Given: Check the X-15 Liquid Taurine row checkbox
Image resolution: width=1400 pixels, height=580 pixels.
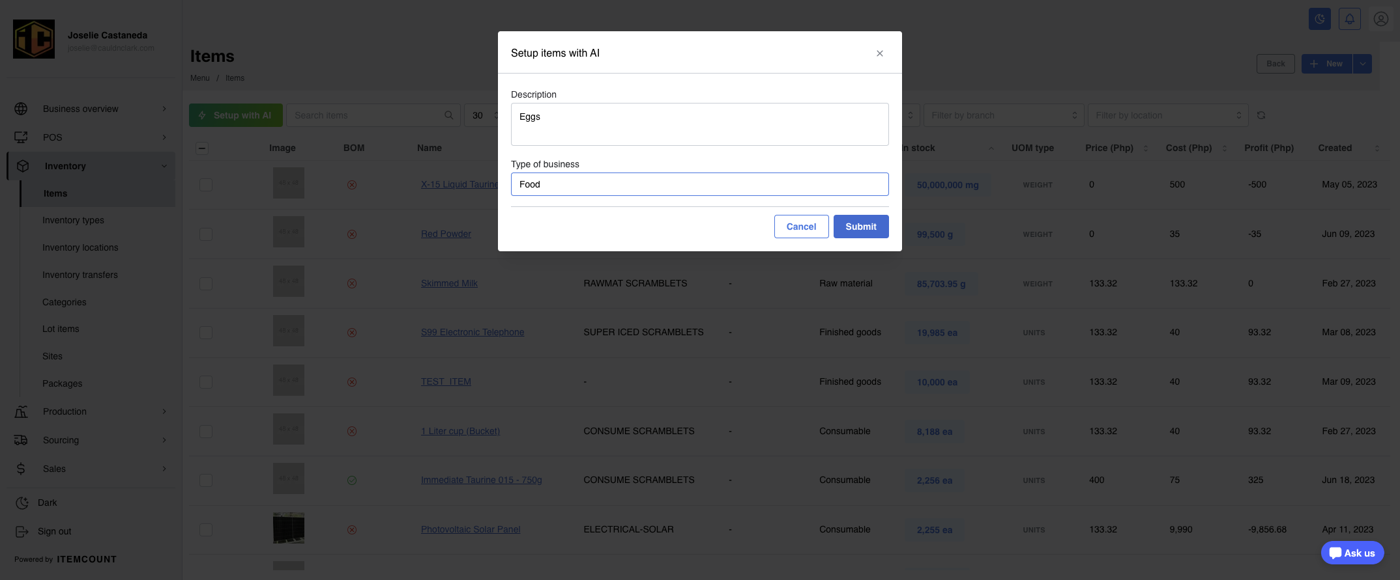Looking at the screenshot, I should 206,185.
